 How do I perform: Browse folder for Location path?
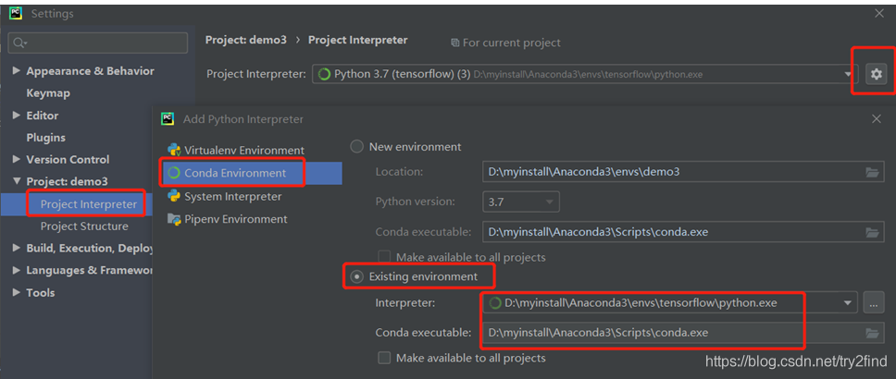point(871,172)
